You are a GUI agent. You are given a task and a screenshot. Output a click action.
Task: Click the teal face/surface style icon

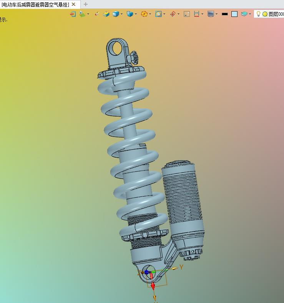pos(244,14)
